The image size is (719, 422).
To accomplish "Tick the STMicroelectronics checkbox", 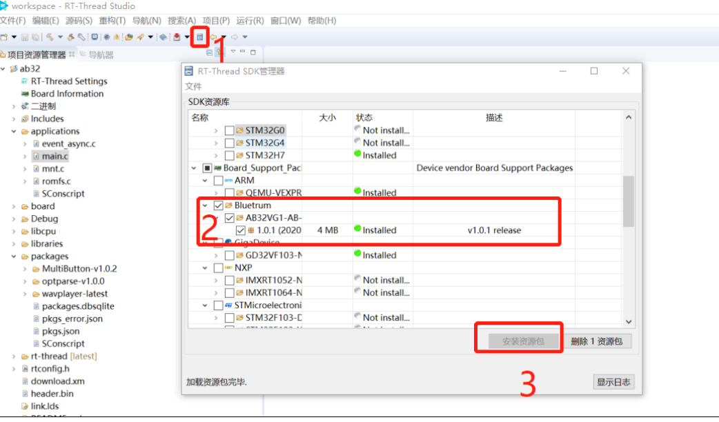I will (218, 305).
